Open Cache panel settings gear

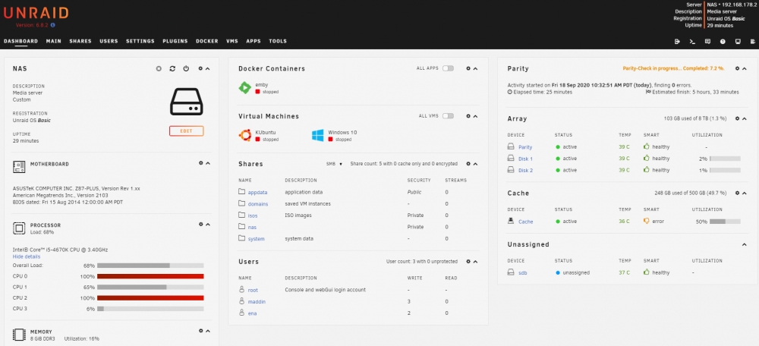tap(737, 193)
